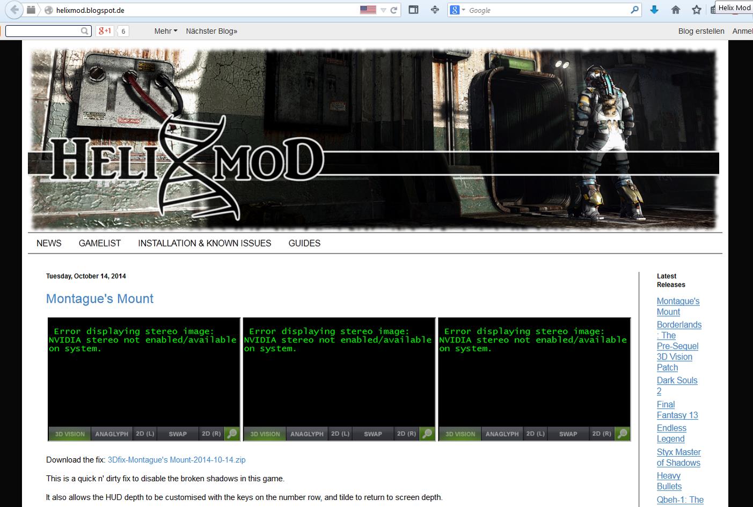Select 2D (L) mode on first viewer

[x=145, y=434]
